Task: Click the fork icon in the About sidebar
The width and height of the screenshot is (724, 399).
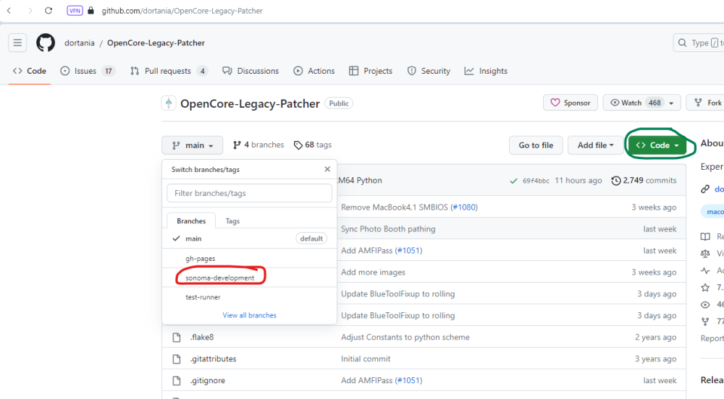Action: 705,322
